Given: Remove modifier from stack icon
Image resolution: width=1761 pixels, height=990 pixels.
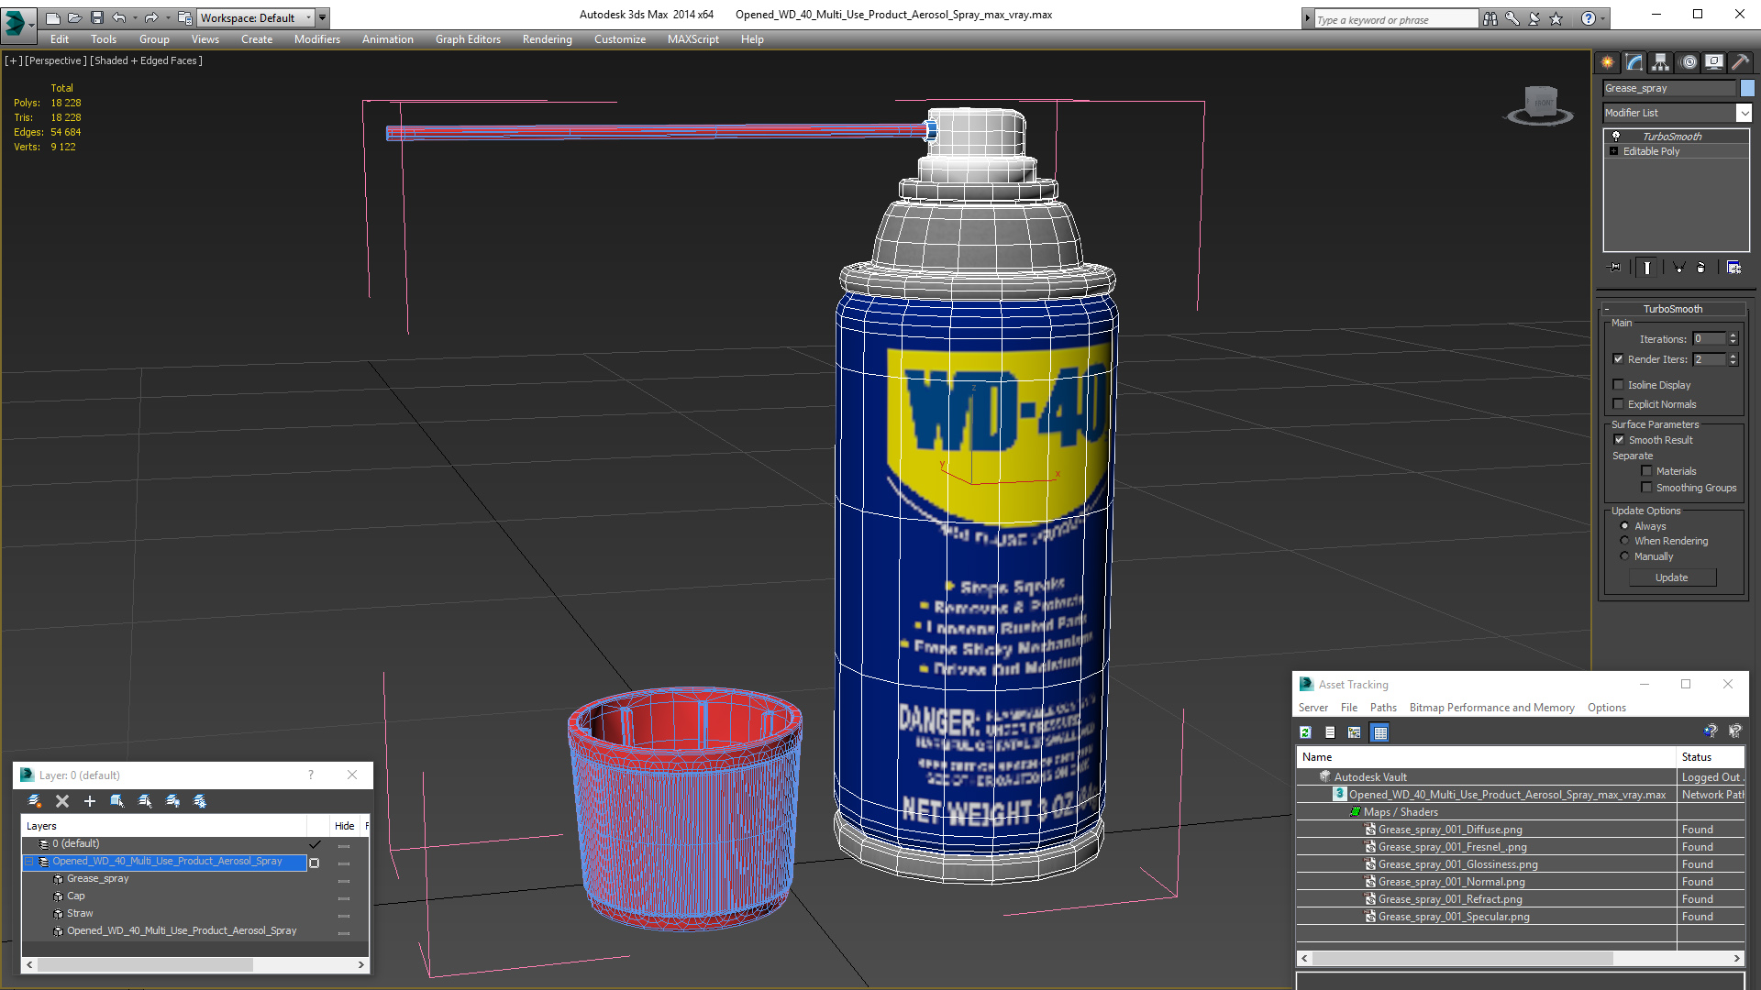Looking at the screenshot, I should tap(1701, 268).
